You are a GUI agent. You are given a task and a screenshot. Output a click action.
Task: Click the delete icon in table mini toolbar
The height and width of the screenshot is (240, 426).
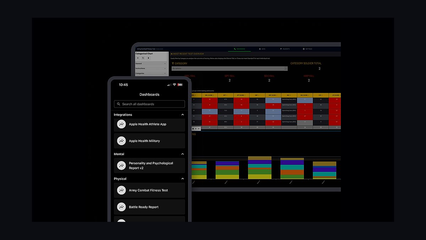[193, 128]
